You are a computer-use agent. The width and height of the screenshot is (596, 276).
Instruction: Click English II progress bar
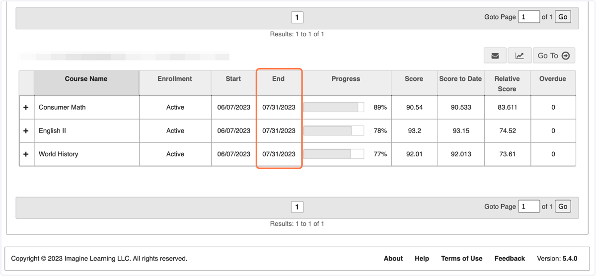pyautogui.click(x=334, y=131)
